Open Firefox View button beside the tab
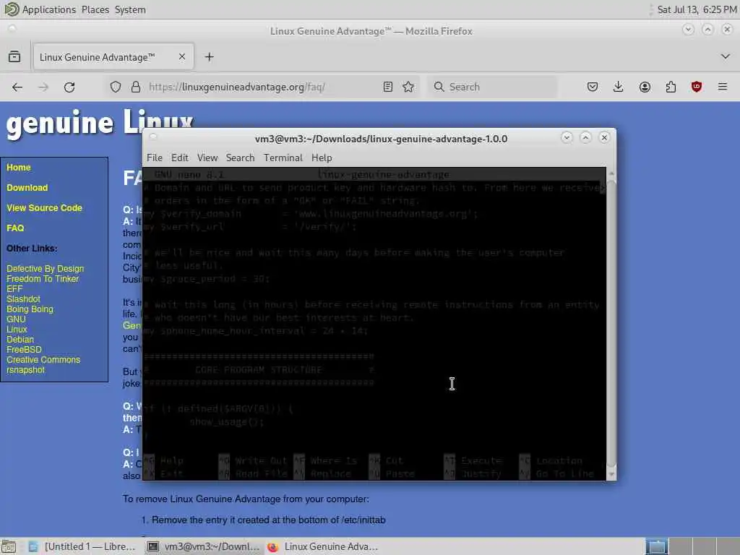This screenshot has width=740, height=555. coord(14,57)
